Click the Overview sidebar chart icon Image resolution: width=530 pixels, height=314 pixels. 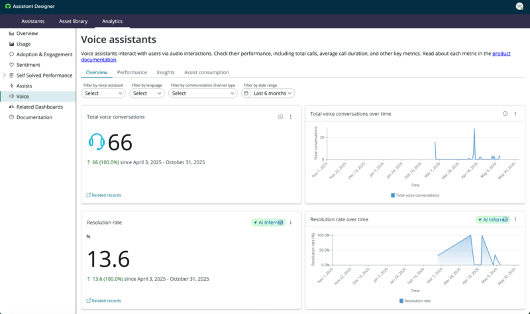point(11,34)
